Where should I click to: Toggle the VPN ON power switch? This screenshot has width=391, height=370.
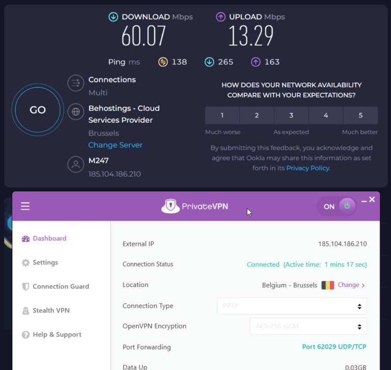pos(337,206)
